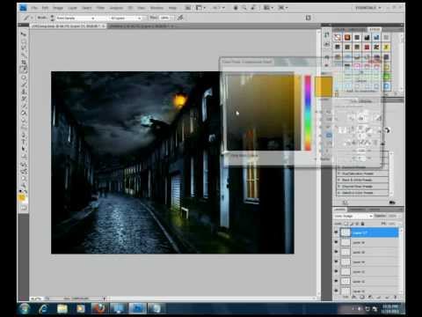Select the highlighted top layer row
Viewport: 422px width, 317px height.
(369, 232)
